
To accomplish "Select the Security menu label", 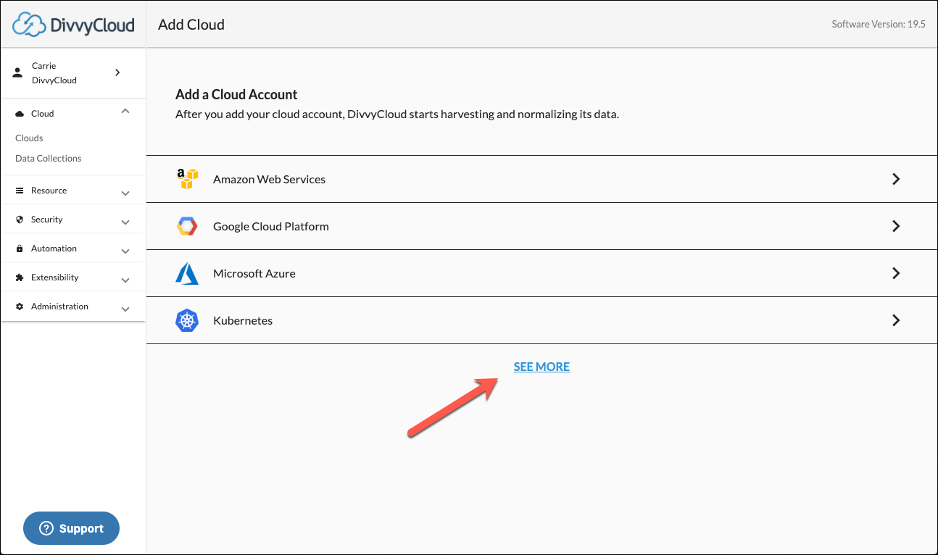I will coord(46,220).
